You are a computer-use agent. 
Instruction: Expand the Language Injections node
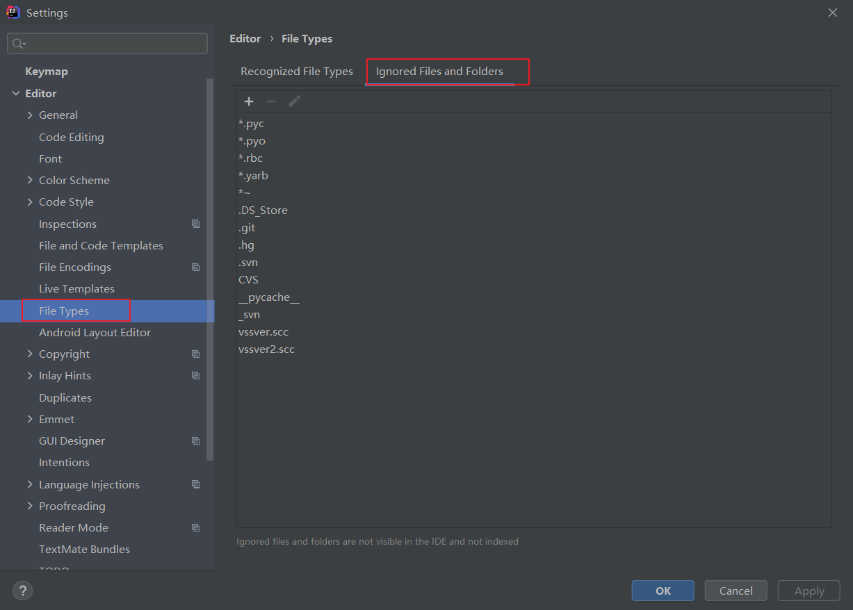pyautogui.click(x=30, y=484)
